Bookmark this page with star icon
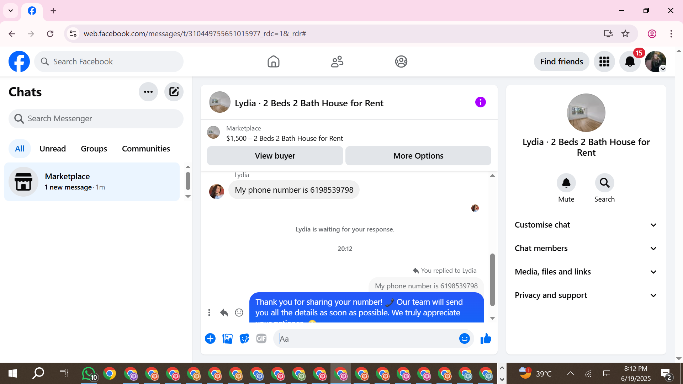Screen dimensions: 683x384 point(625,33)
